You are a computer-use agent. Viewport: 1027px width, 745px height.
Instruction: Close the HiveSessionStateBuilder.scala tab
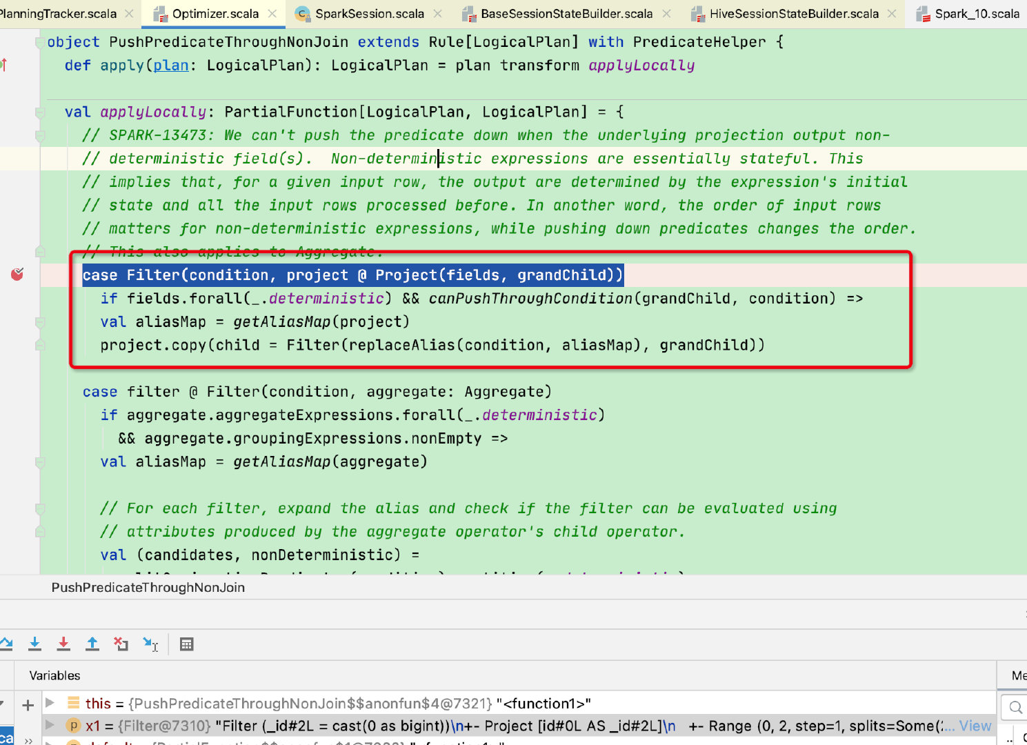point(893,14)
